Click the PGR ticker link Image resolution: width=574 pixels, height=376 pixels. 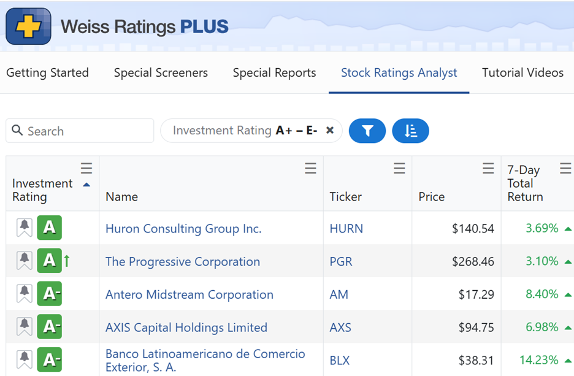[x=341, y=262]
